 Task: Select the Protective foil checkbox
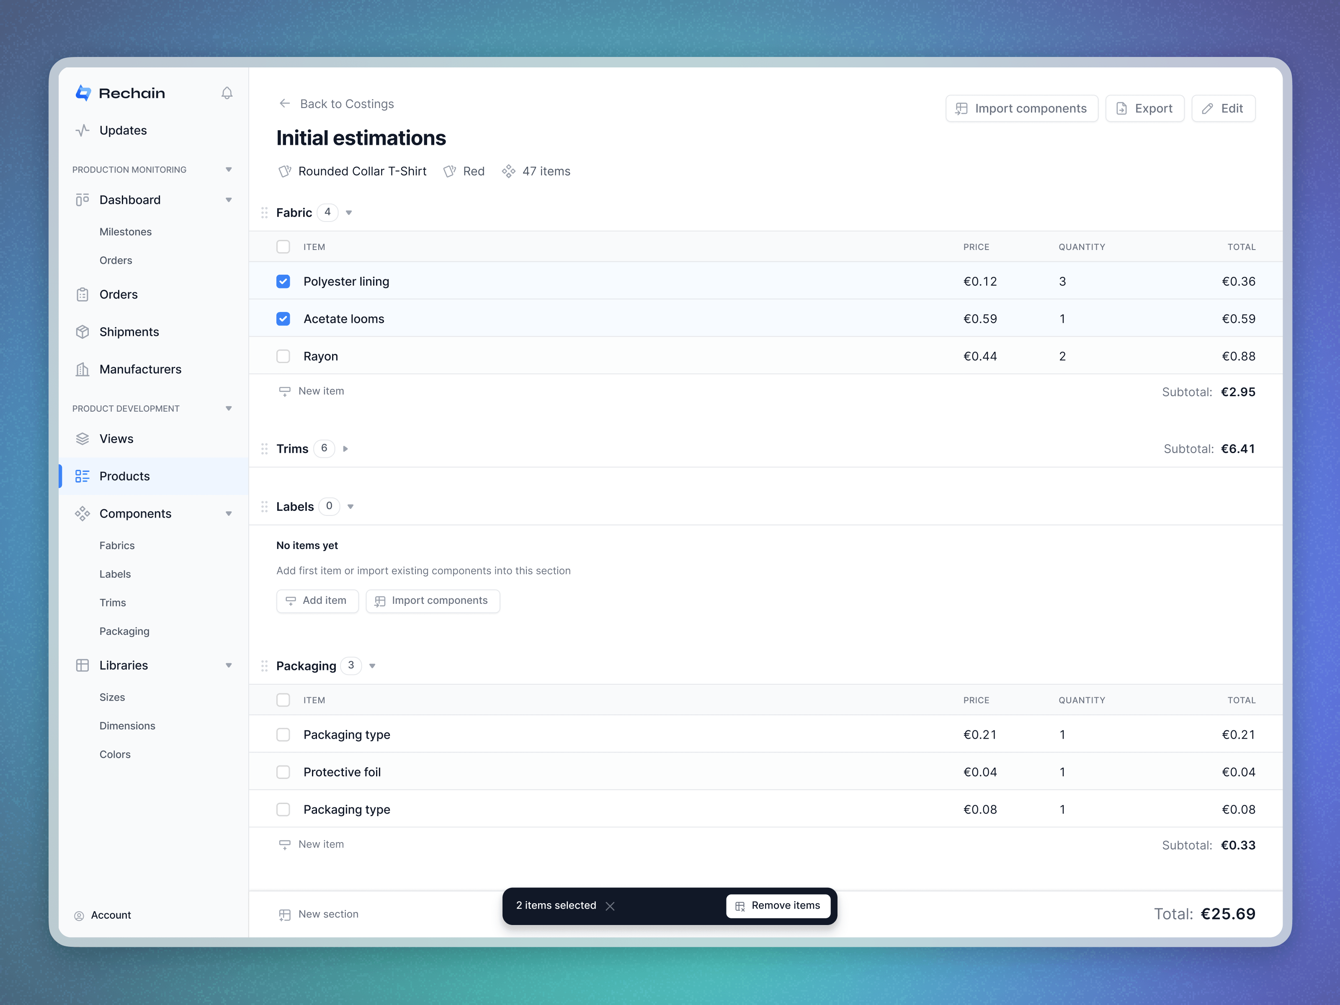pyautogui.click(x=283, y=772)
